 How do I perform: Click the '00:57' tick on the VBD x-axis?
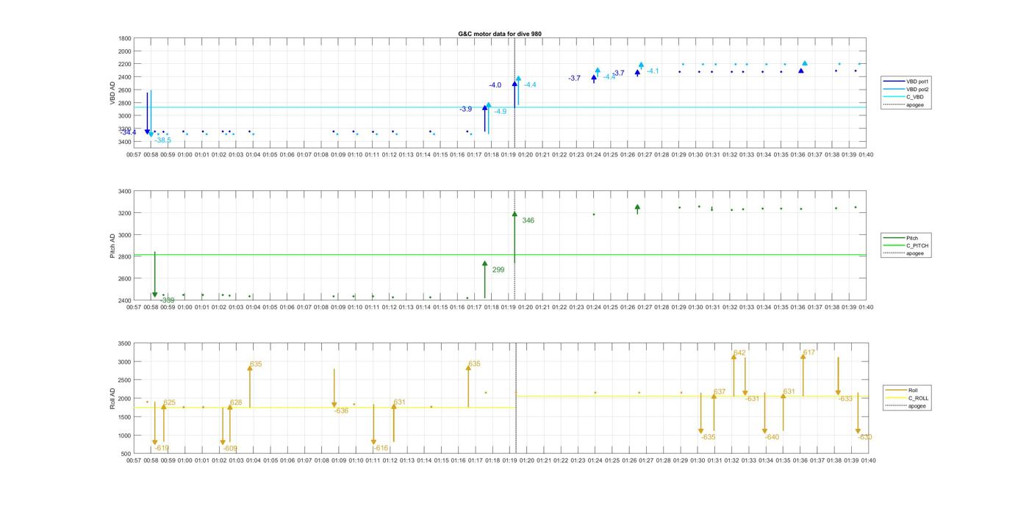pos(134,154)
